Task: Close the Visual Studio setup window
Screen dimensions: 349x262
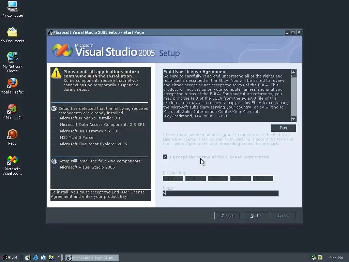Action: [x=299, y=32]
